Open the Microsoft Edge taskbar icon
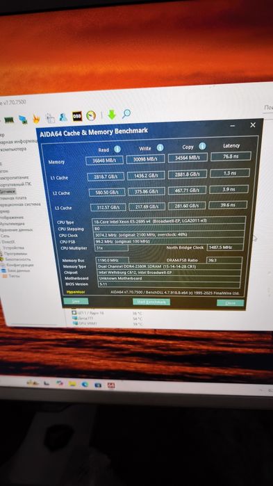This screenshot has height=486, width=273. click(x=85, y=384)
